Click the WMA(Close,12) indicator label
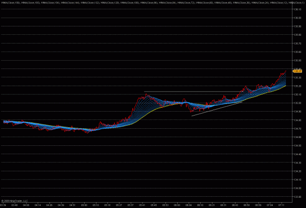 pos(279,3)
